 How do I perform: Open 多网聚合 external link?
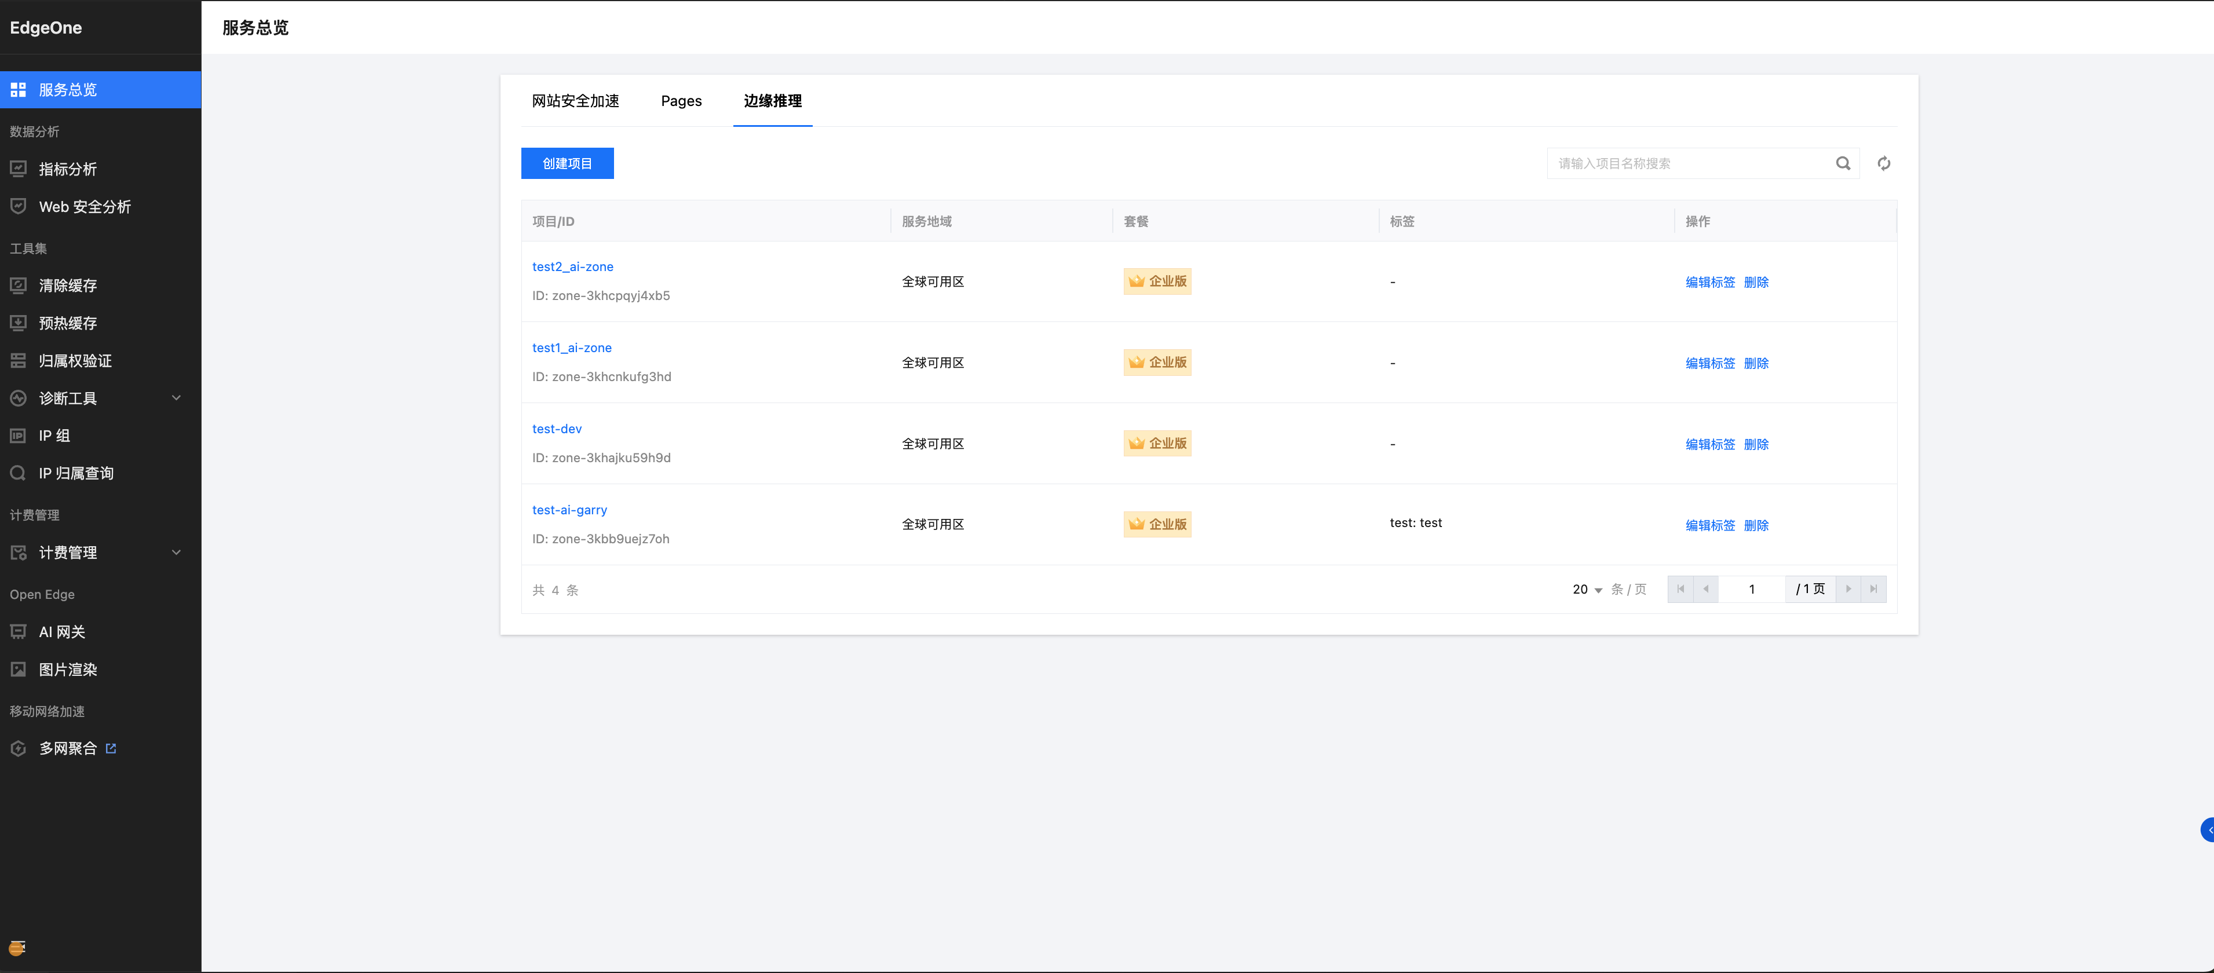pos(68,749)
